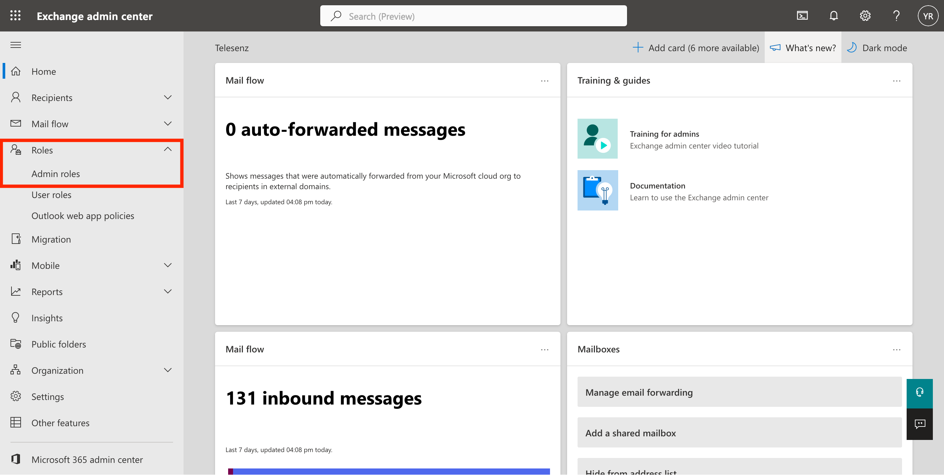Click the Public folders section icon

pos(16,343)
